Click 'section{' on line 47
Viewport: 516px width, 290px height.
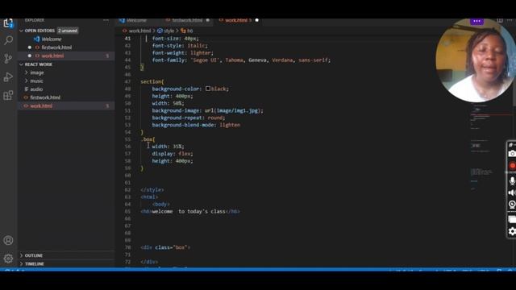pyautogui.click(x=152, y=81)
